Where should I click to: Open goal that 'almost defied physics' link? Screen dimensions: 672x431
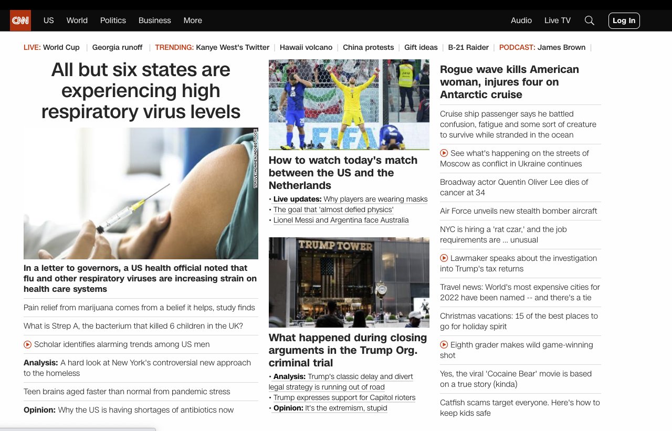(x=333, y=209)
